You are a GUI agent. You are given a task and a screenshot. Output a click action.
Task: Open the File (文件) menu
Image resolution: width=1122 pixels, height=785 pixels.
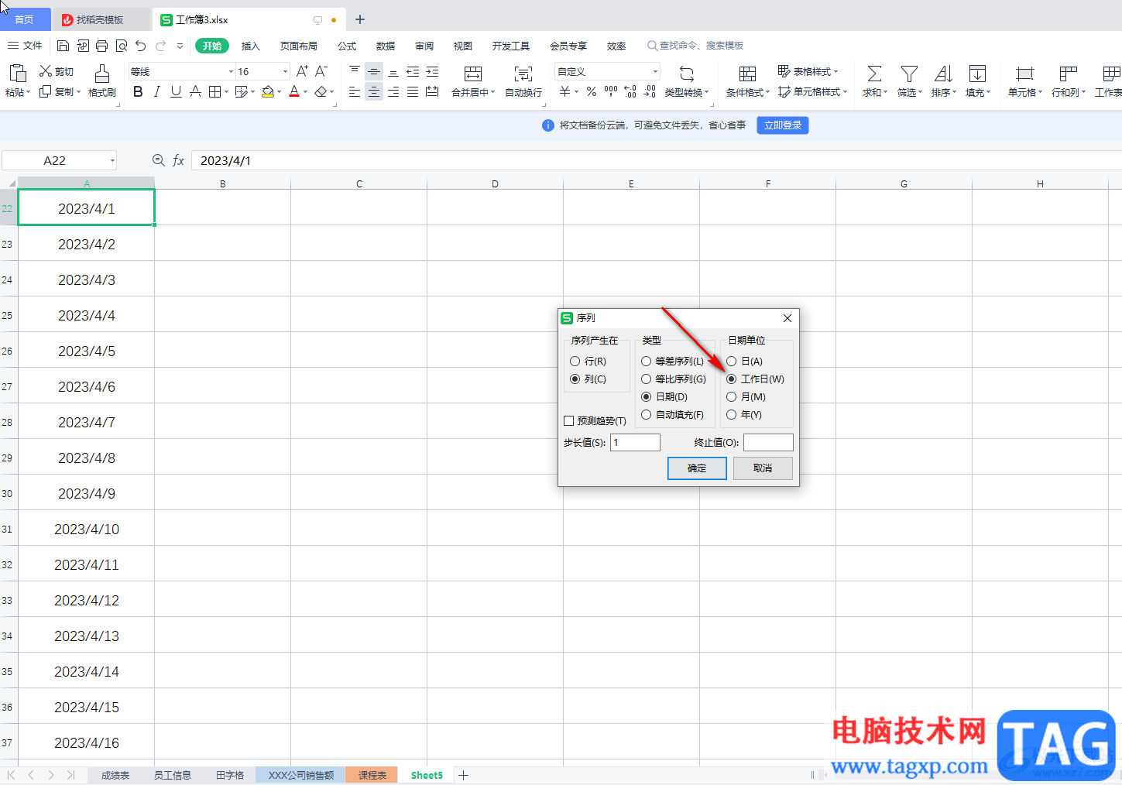click(x=26, y=46)
